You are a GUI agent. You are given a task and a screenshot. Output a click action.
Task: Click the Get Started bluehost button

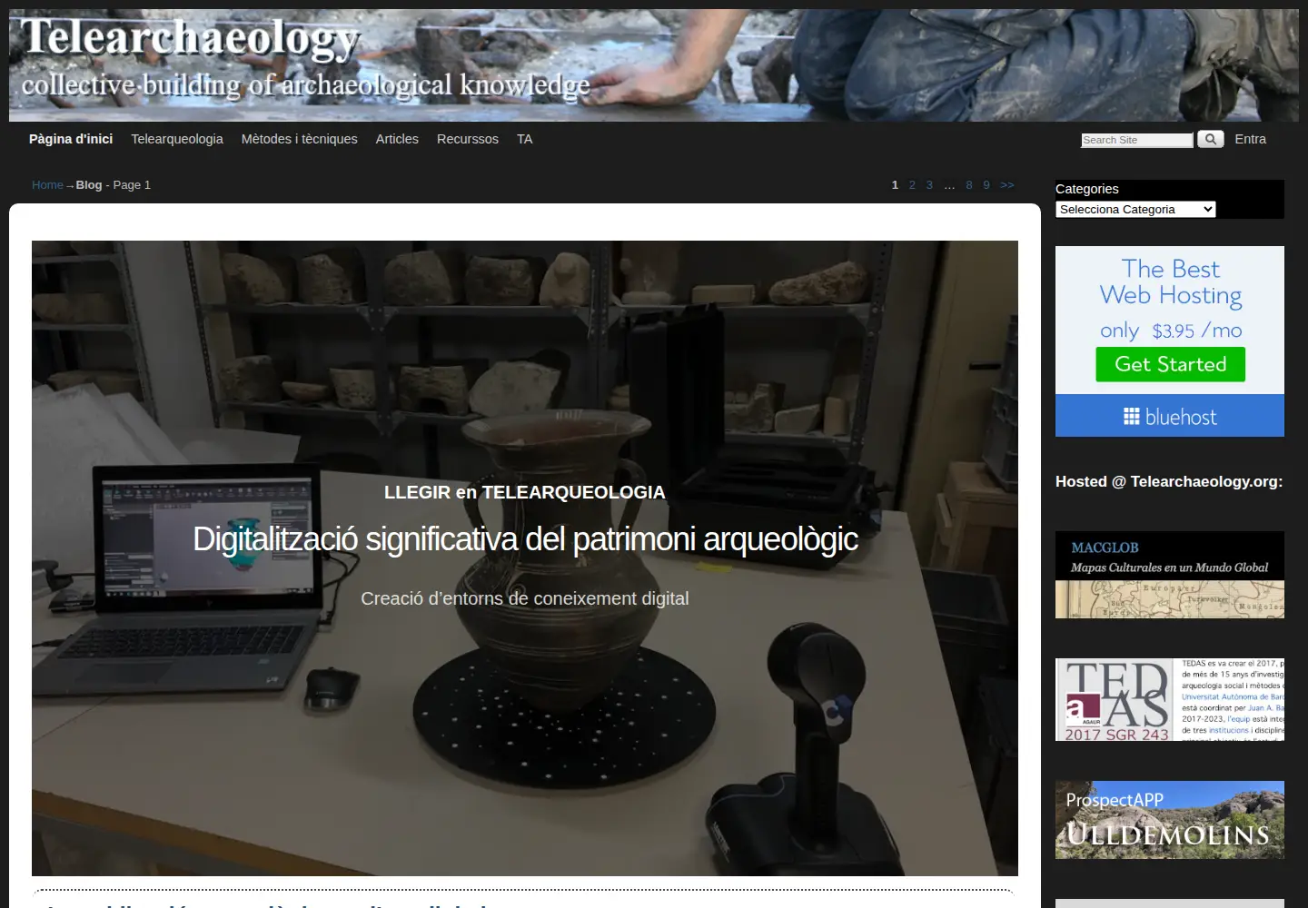(x=1170, y=364)
